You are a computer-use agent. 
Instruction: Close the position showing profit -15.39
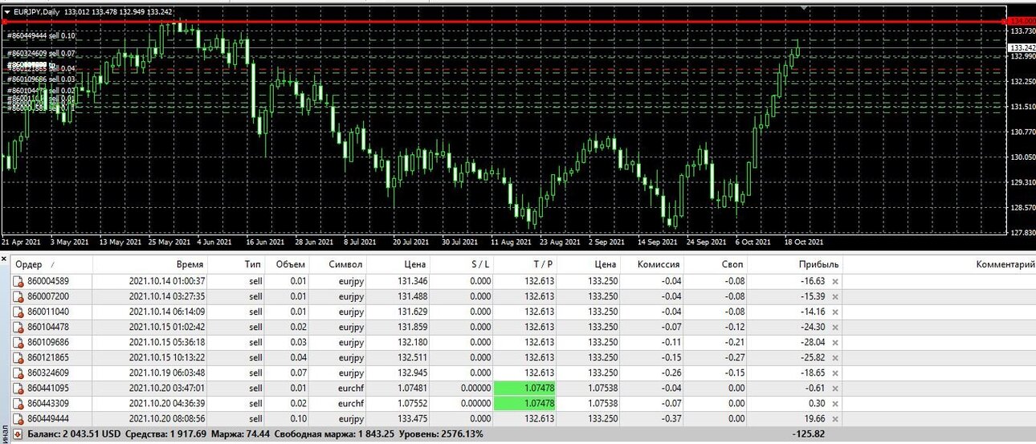(835, 297)
